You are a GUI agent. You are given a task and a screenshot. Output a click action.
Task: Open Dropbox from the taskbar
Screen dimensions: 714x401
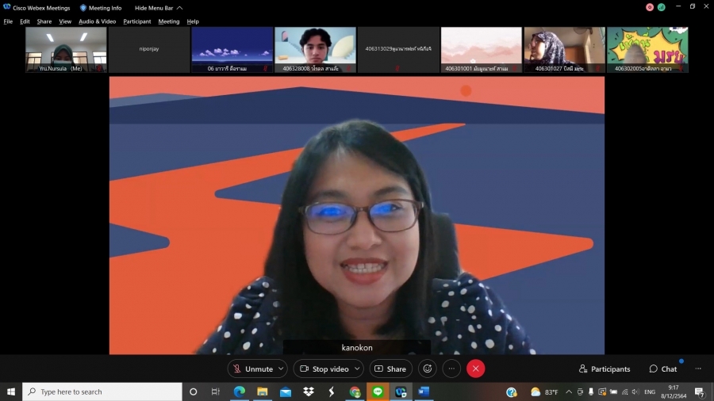[x=309, y=391]
